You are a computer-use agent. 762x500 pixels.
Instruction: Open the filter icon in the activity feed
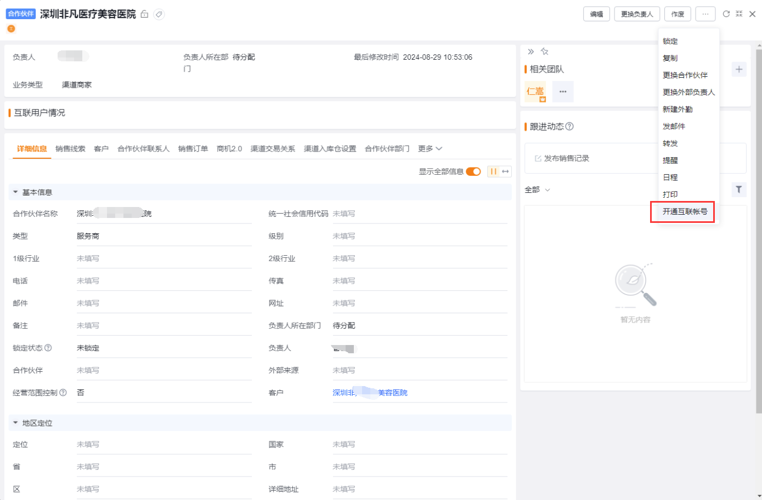click(739, 189)
